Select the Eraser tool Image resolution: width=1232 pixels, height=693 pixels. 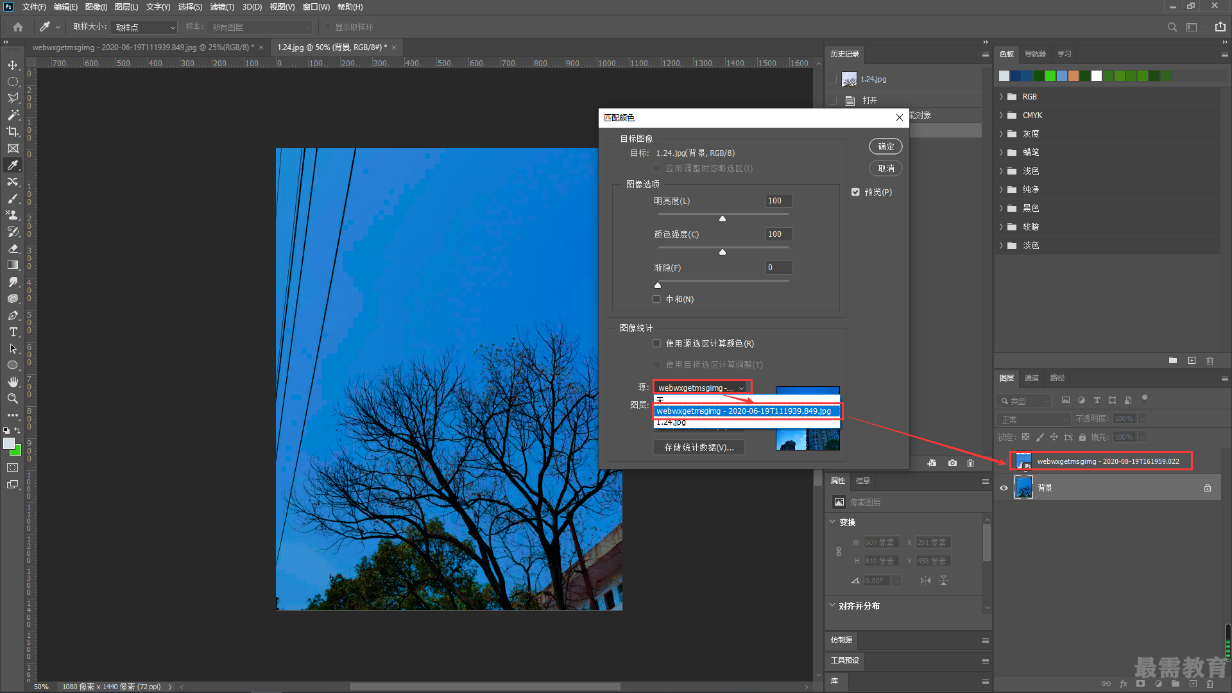pyautogui.click(x=13, y=248)
